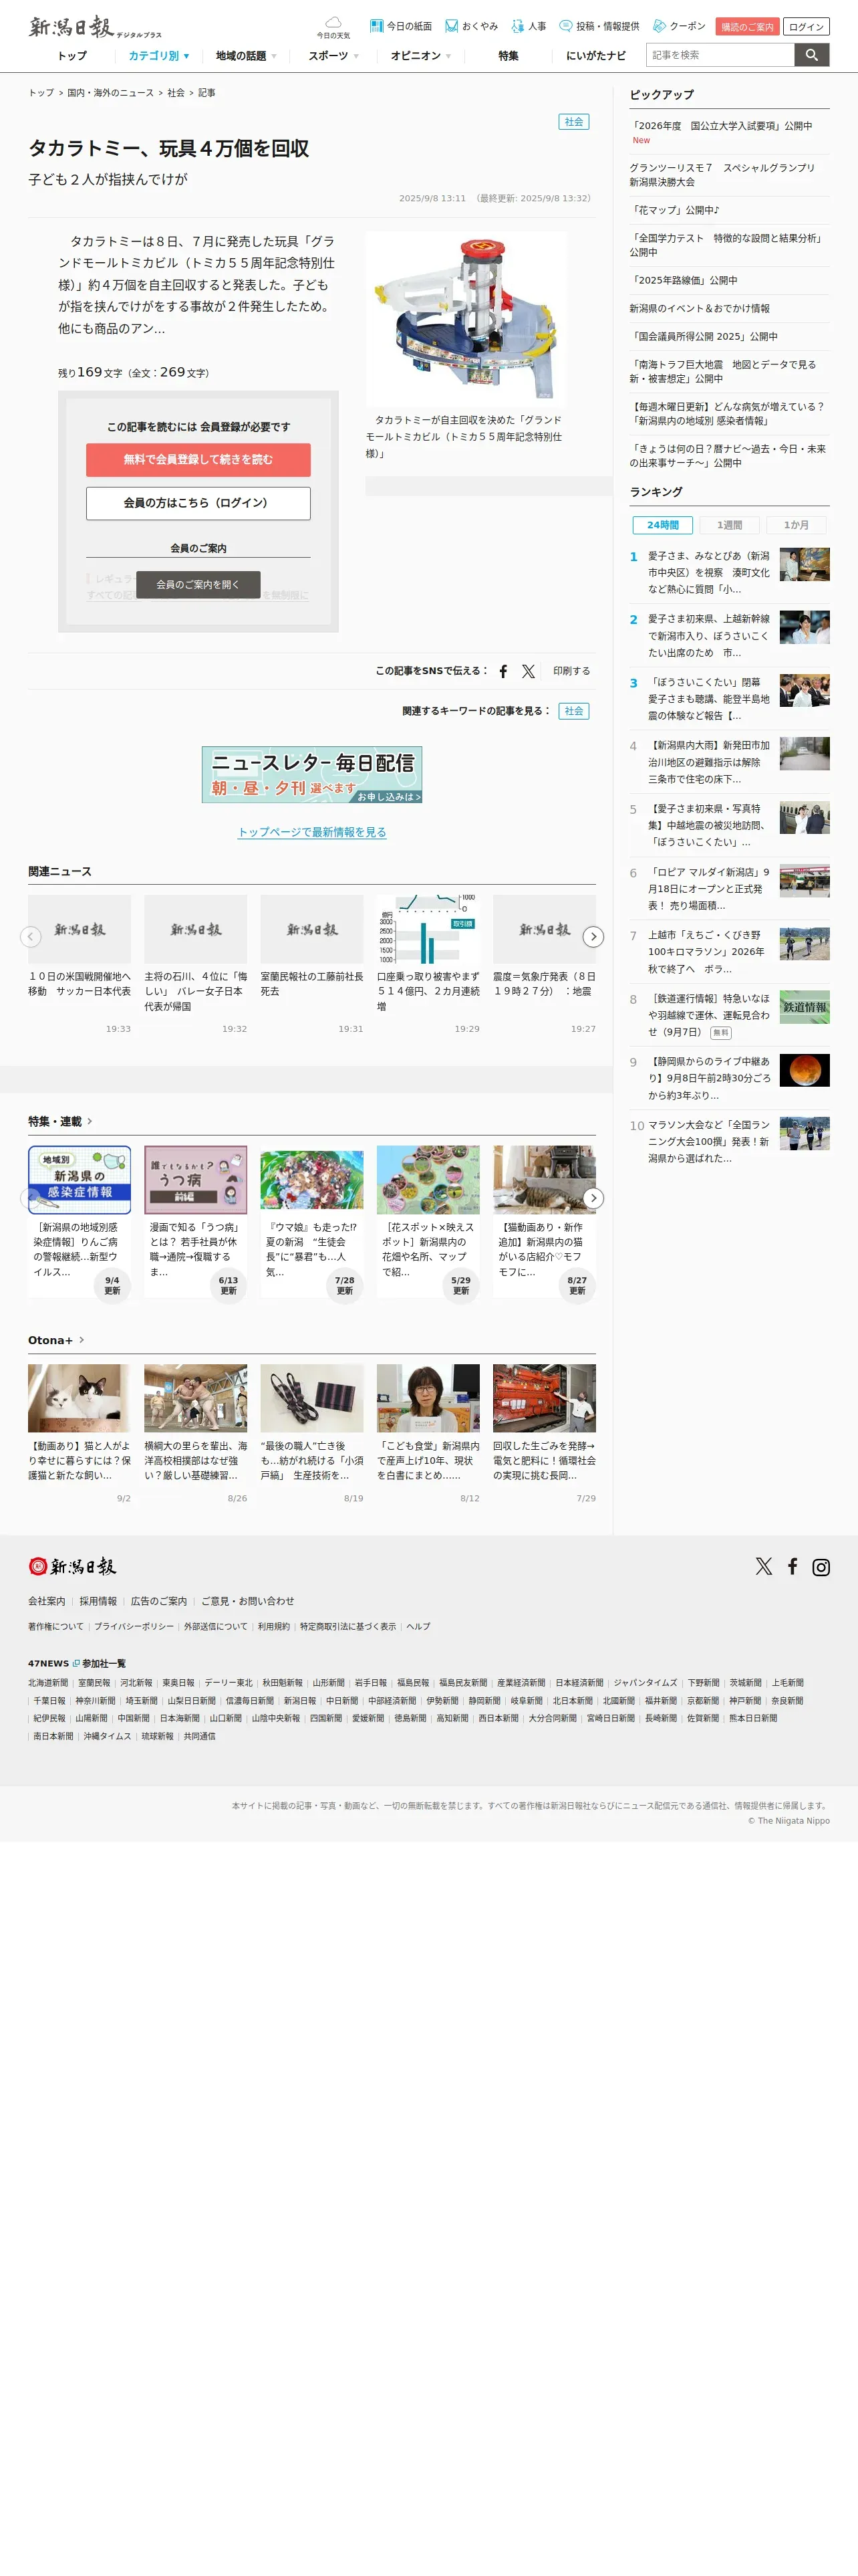Open 今日の紙面 newspaper icon link

tap(400, 26)
